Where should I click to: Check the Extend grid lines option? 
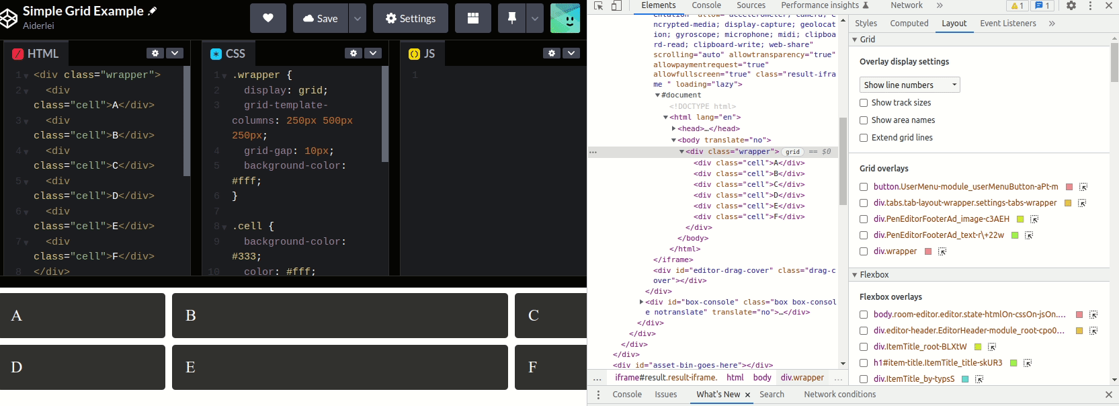(864, 138)
